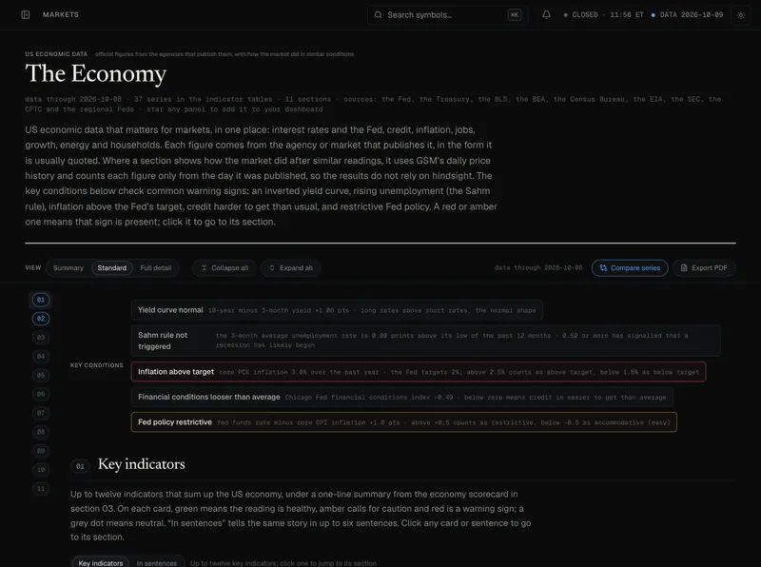Click the DATA 2026-10-09 status
Viewport: 761px width, 567px height.
point(687,14)
